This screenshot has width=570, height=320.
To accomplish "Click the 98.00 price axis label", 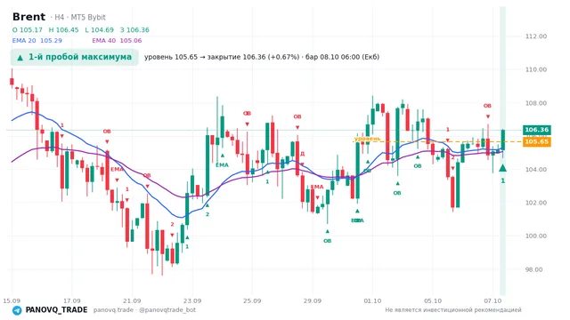I will [x=533, y=269].
